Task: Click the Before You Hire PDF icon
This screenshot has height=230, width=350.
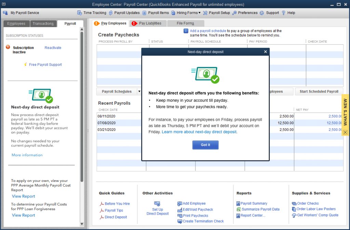Action: (x=102, y=204)
